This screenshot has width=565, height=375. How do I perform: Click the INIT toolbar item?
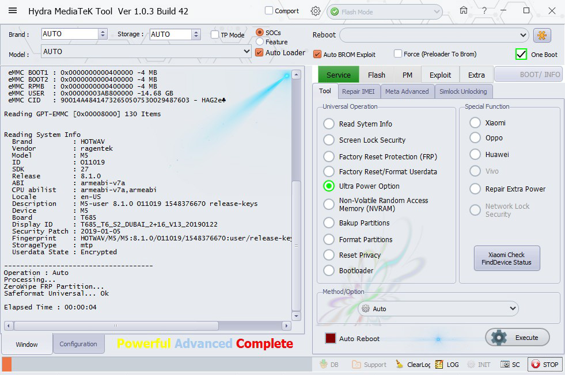(479, 365)
